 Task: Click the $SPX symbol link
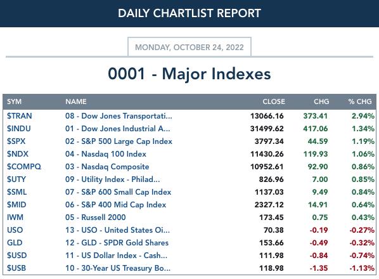16,141
